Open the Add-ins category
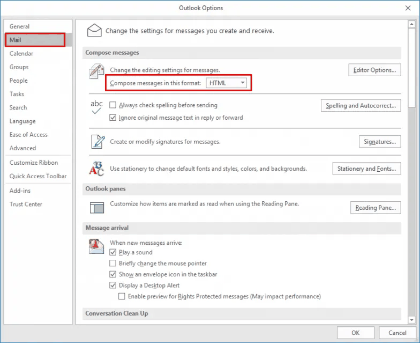 click(x=38, y=191)
